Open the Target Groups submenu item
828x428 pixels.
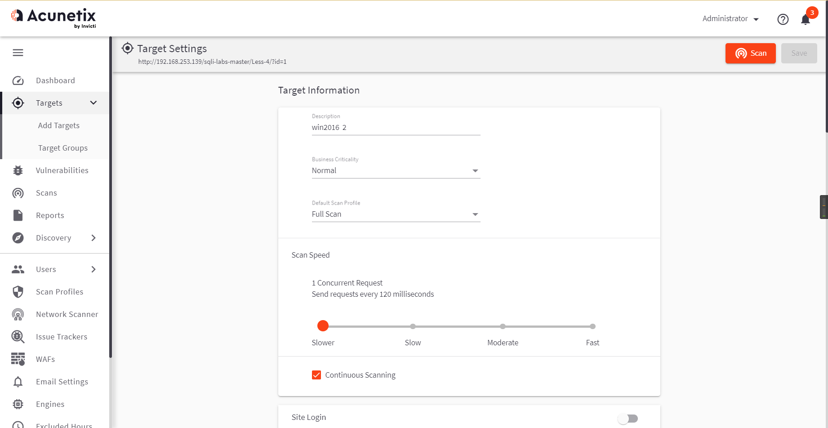[63, 148]
